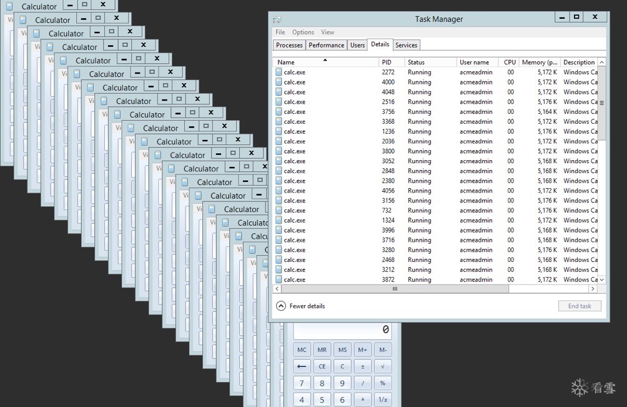Sort by the PID column header
The image size is (627, 407).
pyautogui.click(x=391, y=62)
